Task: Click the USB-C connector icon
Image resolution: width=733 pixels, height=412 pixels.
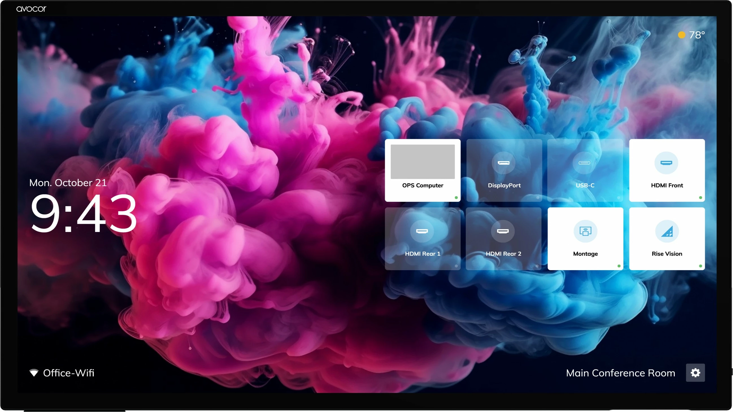Action: (584, 163)
